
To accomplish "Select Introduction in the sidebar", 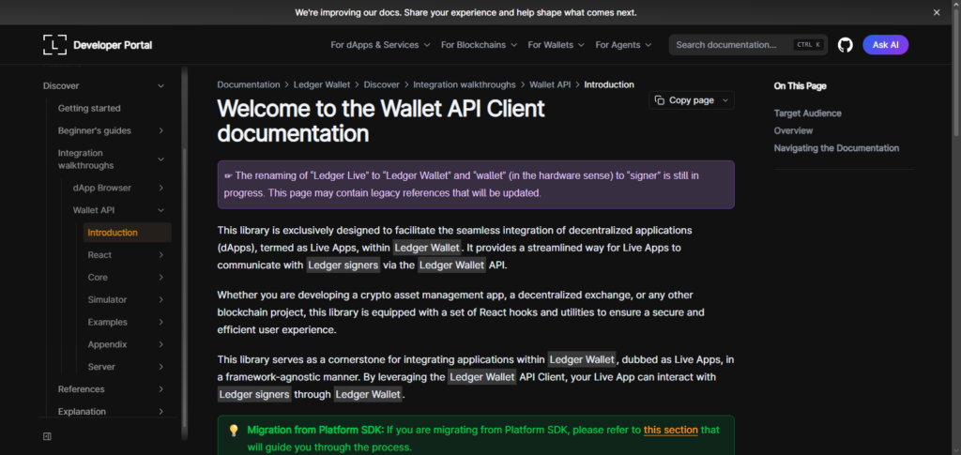I will 127,233.
